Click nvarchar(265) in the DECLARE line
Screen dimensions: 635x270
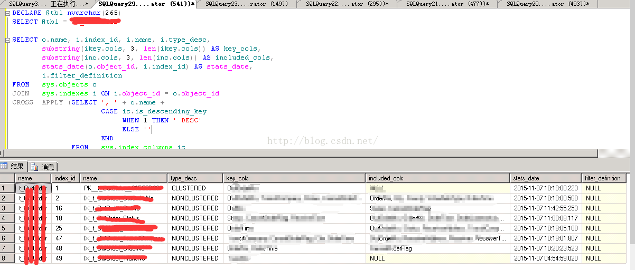click(x=92, y=13)
